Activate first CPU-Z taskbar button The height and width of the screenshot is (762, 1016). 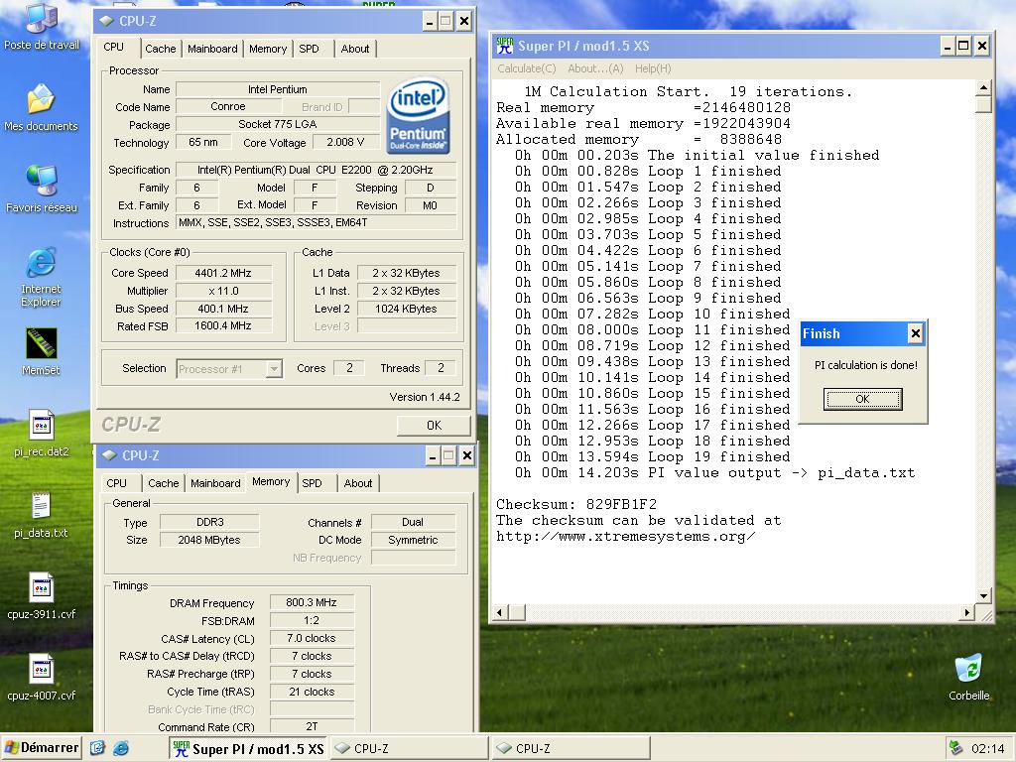click(409, 748)
